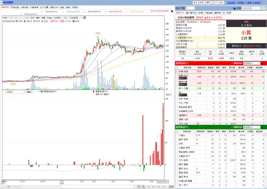This screenshot has width=267, height=189.
Task: Click the purple arrow marker on the volume chart
Action: (113, 76)
